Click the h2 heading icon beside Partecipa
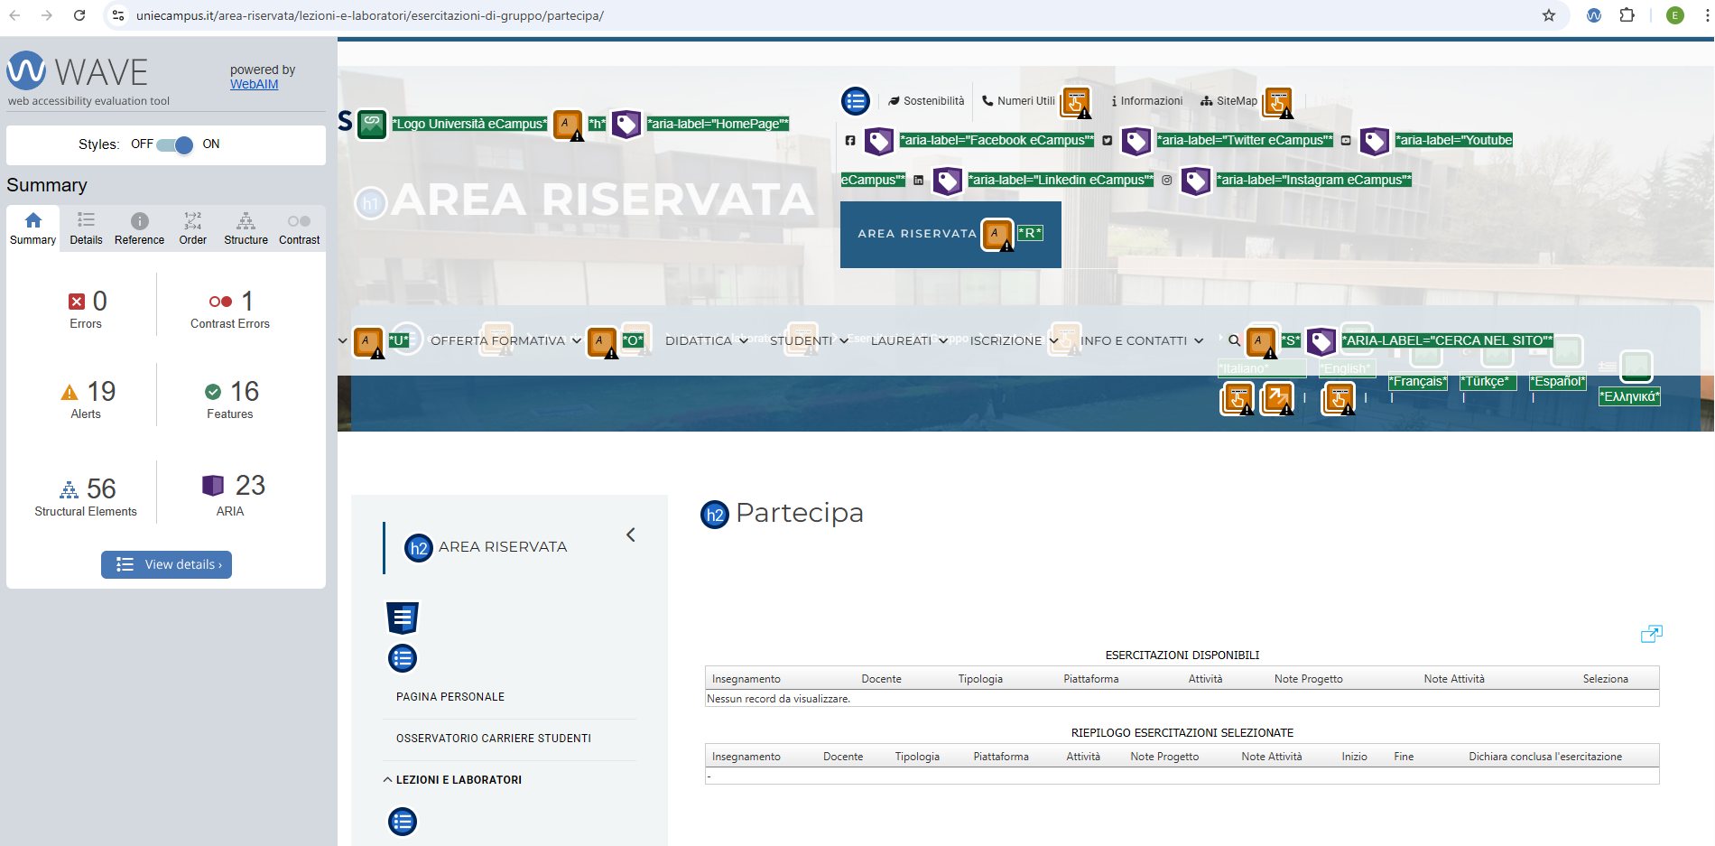 [x=714, y=515]
